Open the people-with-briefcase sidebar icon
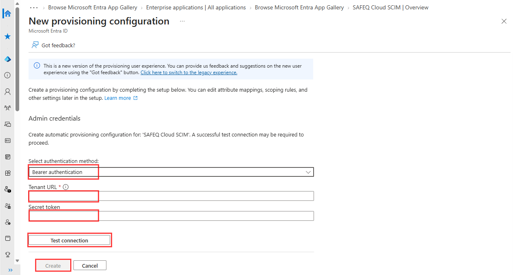 coord(7,206)
